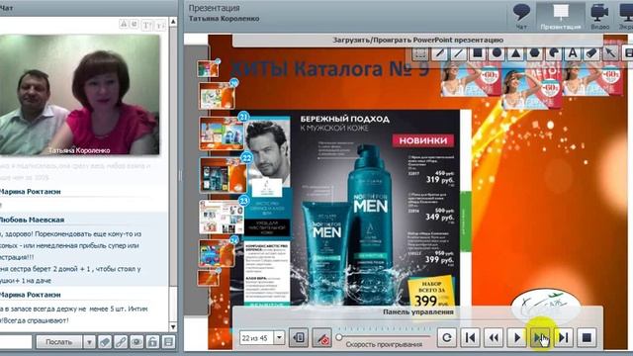Click the chat eye icon
This screenshot has height=356, width=633.
pos(136,342)
